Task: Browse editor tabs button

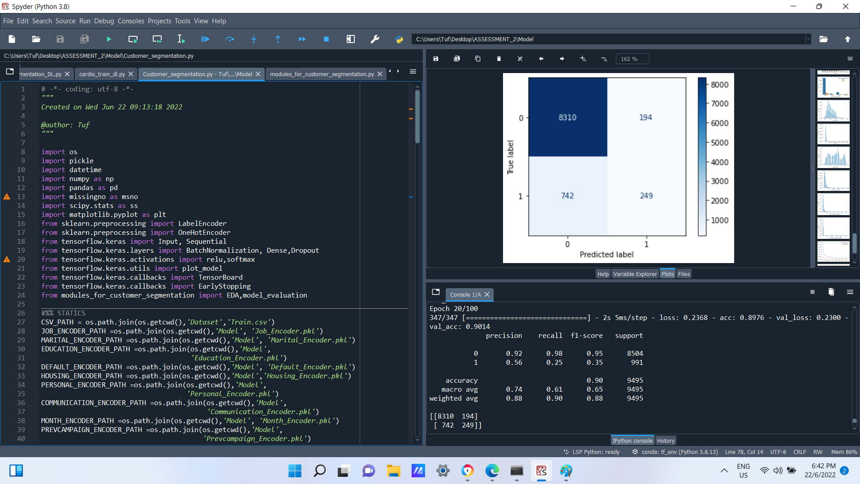Action: coord(10,72)
